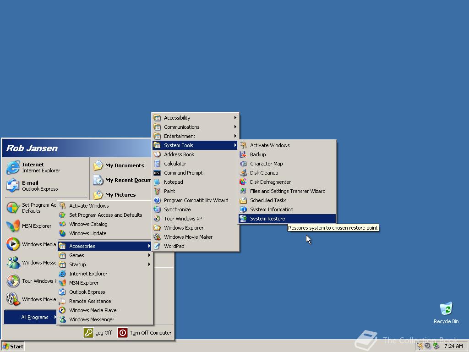Open Set Program Access and Defaults
The image size is (469, 352).
[105, 215]
